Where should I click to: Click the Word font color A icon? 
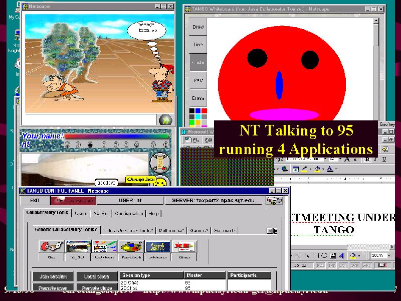click(x=330, y=169)
